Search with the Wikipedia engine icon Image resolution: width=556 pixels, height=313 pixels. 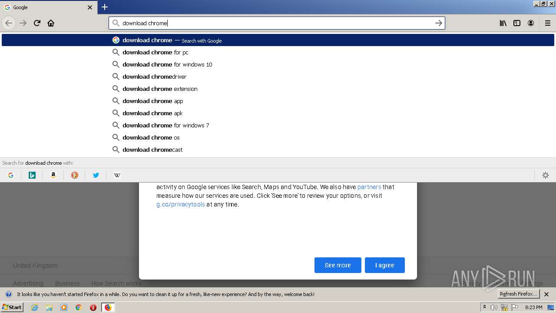point(117,175)
